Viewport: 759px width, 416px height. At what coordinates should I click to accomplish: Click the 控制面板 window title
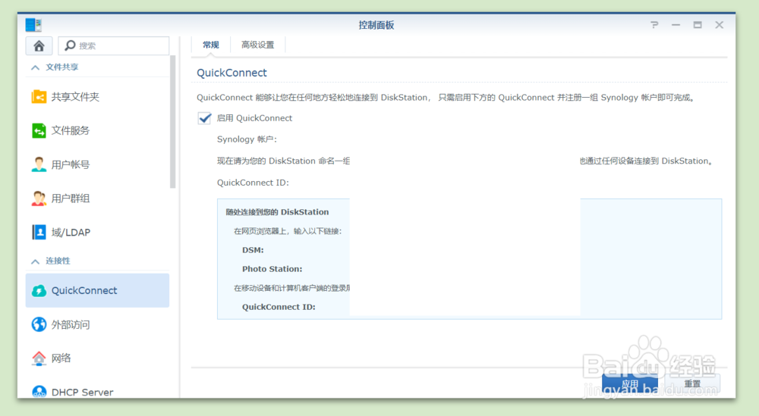click(x=376, y=25)
